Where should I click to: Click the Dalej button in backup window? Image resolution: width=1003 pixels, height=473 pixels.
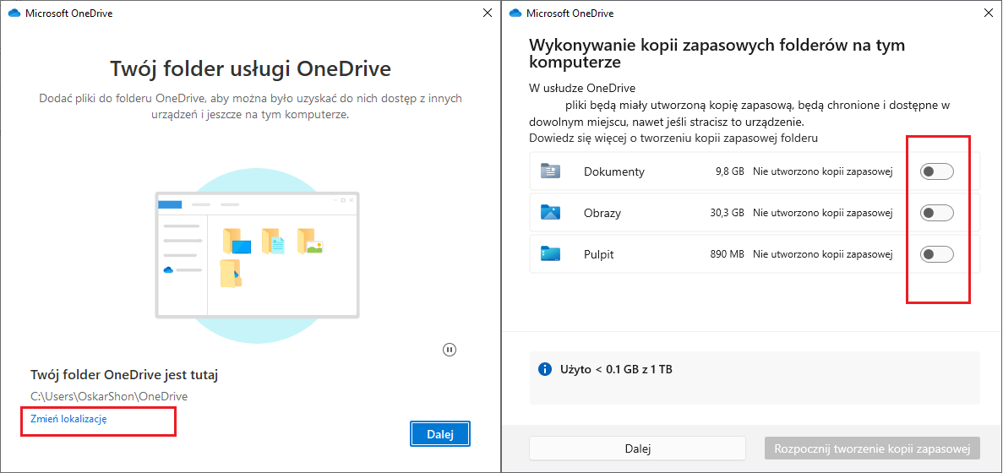click(x=637, y=449)
